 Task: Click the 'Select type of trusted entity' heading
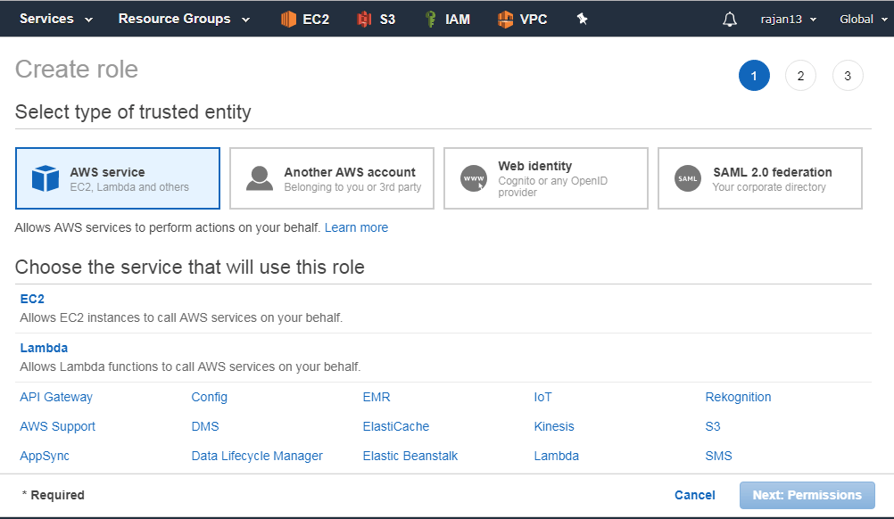[133, 112]
